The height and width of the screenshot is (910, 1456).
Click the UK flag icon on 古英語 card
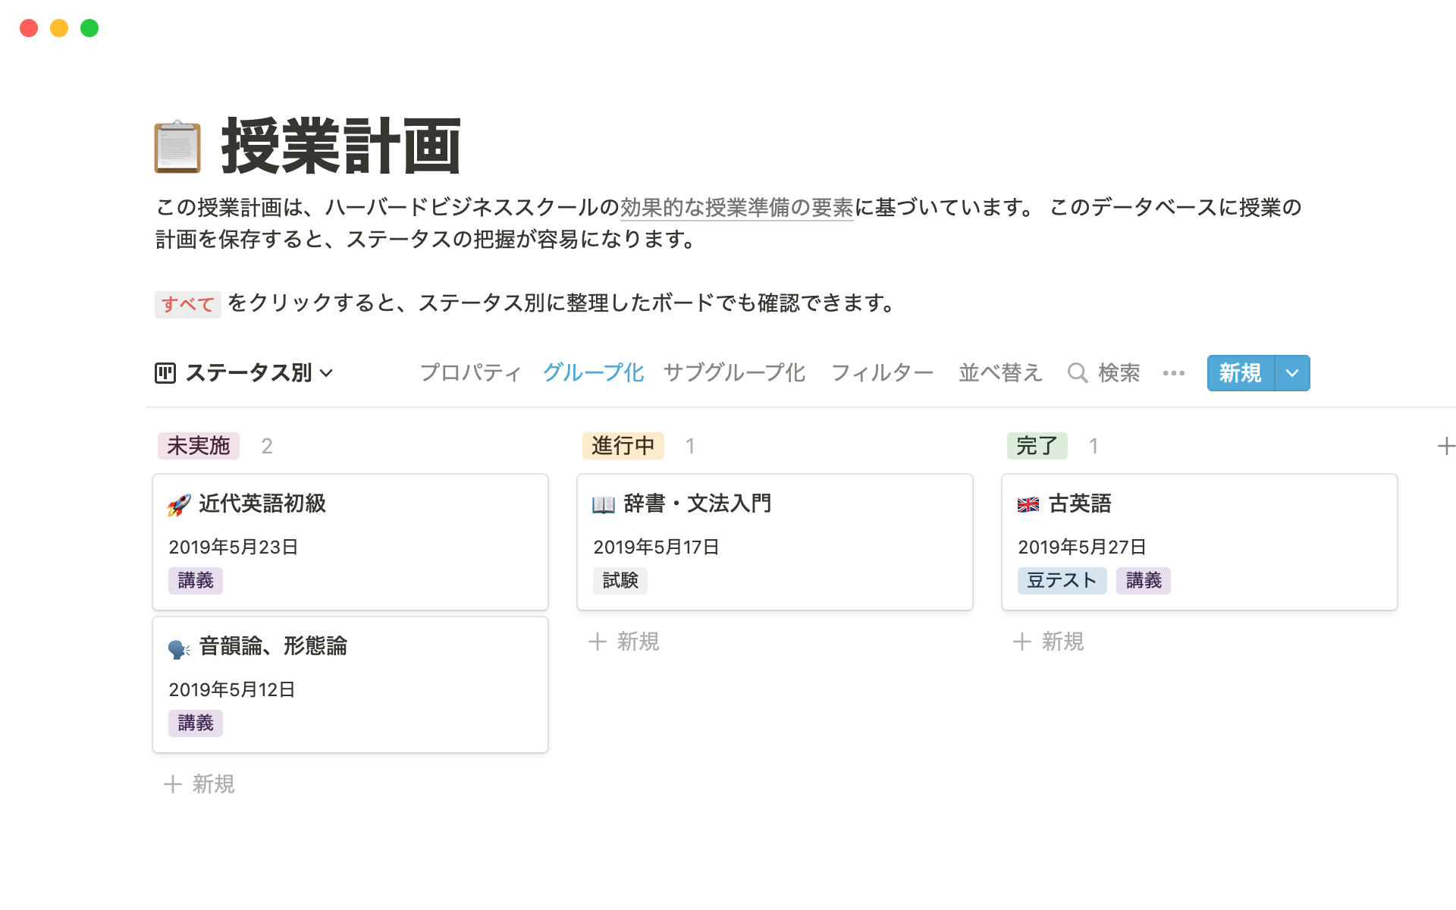[x=1028, y=504]
